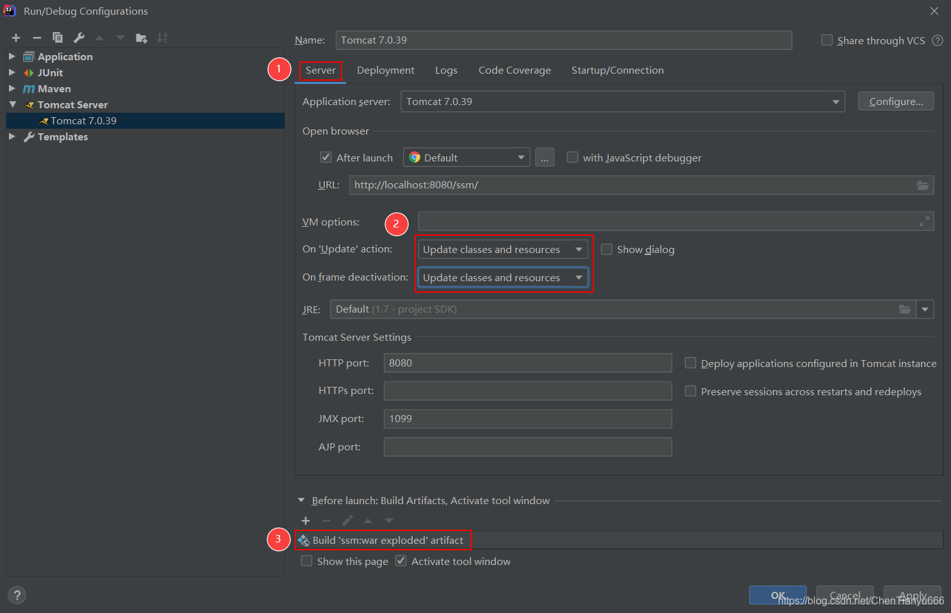The width and height of the screenshot is (951, 613).
Task: Click the Sort Configurations alphabetically icon
Action: [163, 38]
